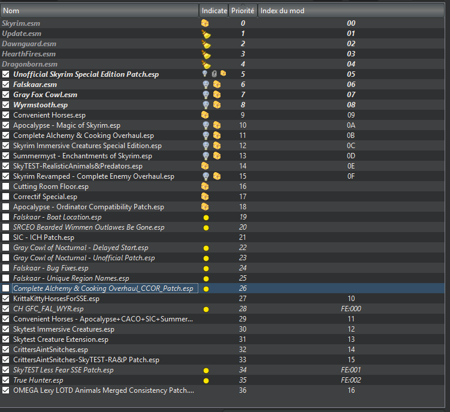
Task: Click the archive box icon for Cutting Room Floor.esp
Action: pyautogui.click(x=205, y=187)
